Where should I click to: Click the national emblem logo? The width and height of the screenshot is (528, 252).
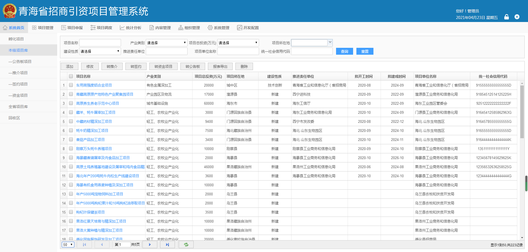pos(10,11)
